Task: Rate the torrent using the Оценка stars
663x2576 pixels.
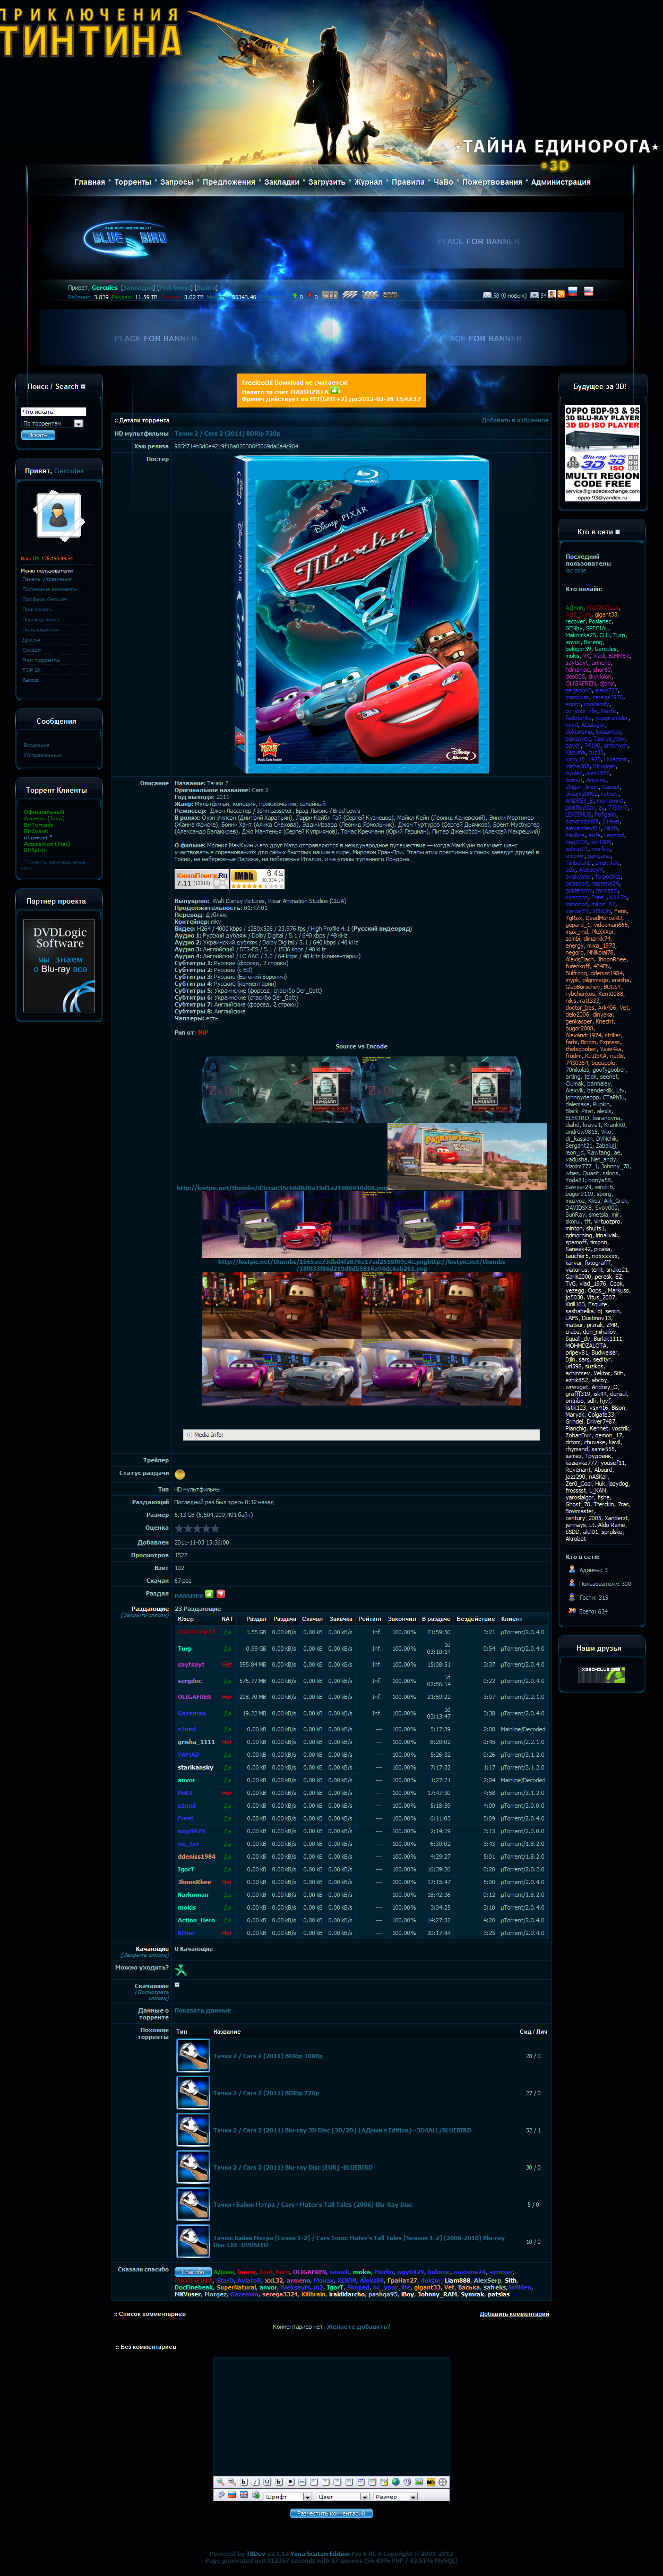Action: (x=197, y=1528)
